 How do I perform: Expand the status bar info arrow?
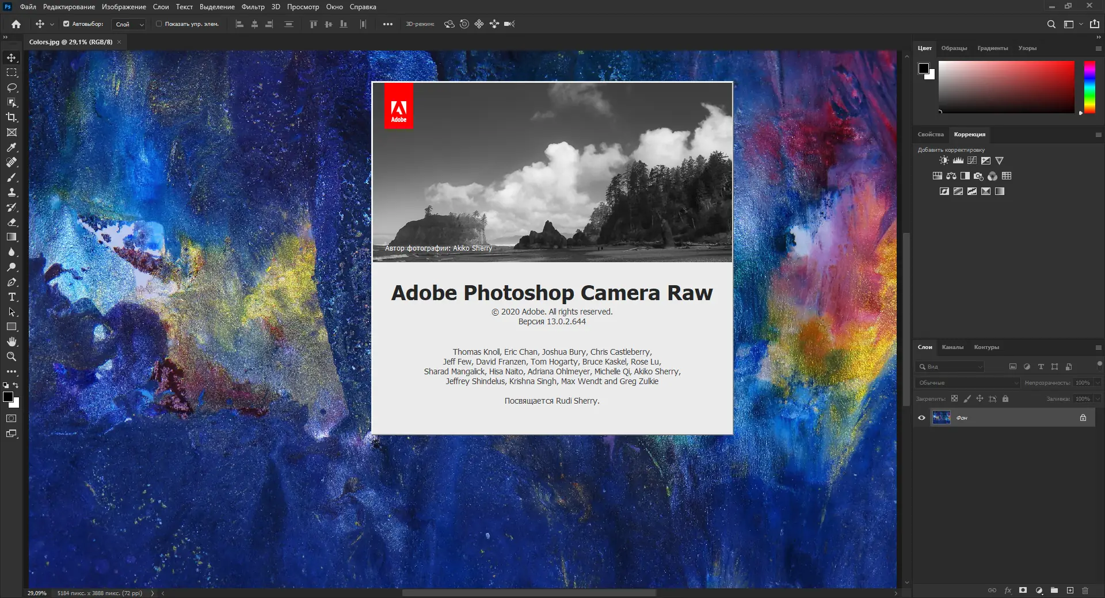(153, 593)
